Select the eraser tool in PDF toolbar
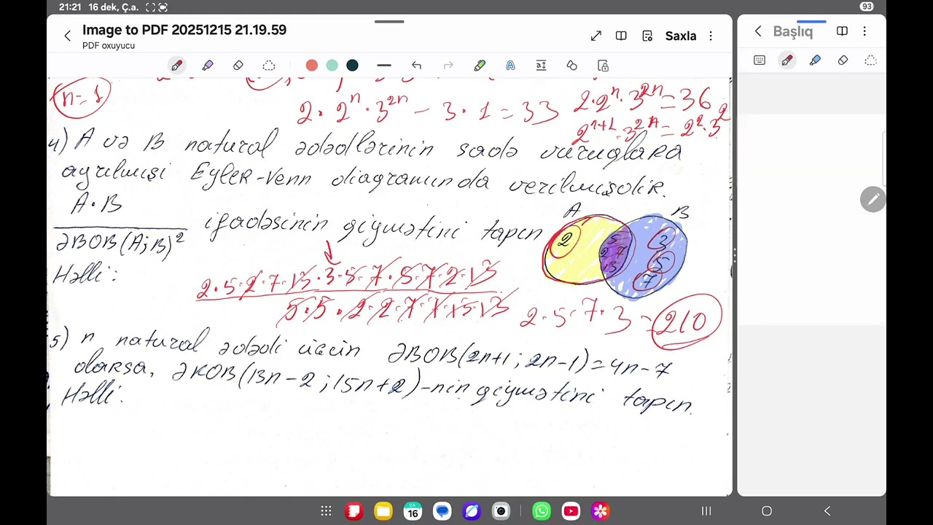 coord(238,66)
